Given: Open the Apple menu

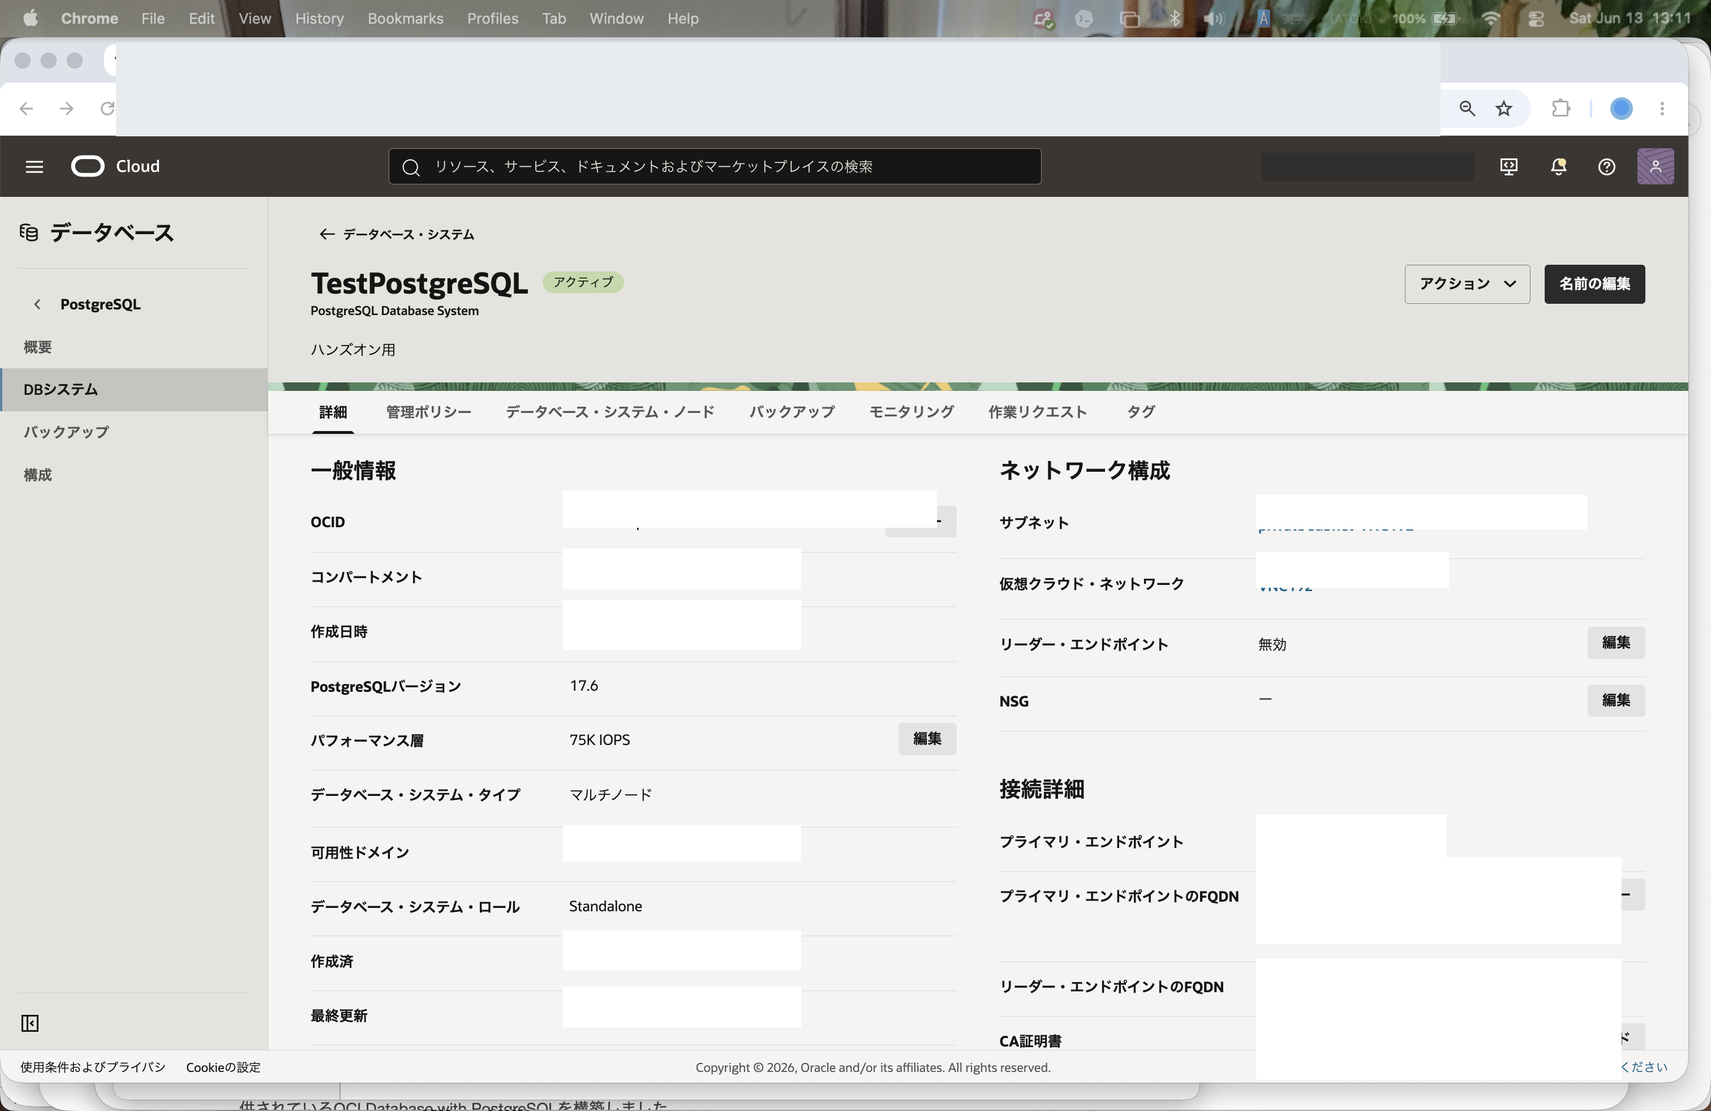Looking at the screenshot, I should tap(30, 19).
